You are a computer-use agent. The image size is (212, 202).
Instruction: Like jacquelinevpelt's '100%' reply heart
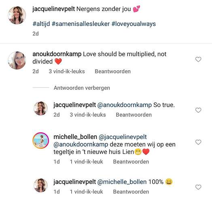click(198, 187)
